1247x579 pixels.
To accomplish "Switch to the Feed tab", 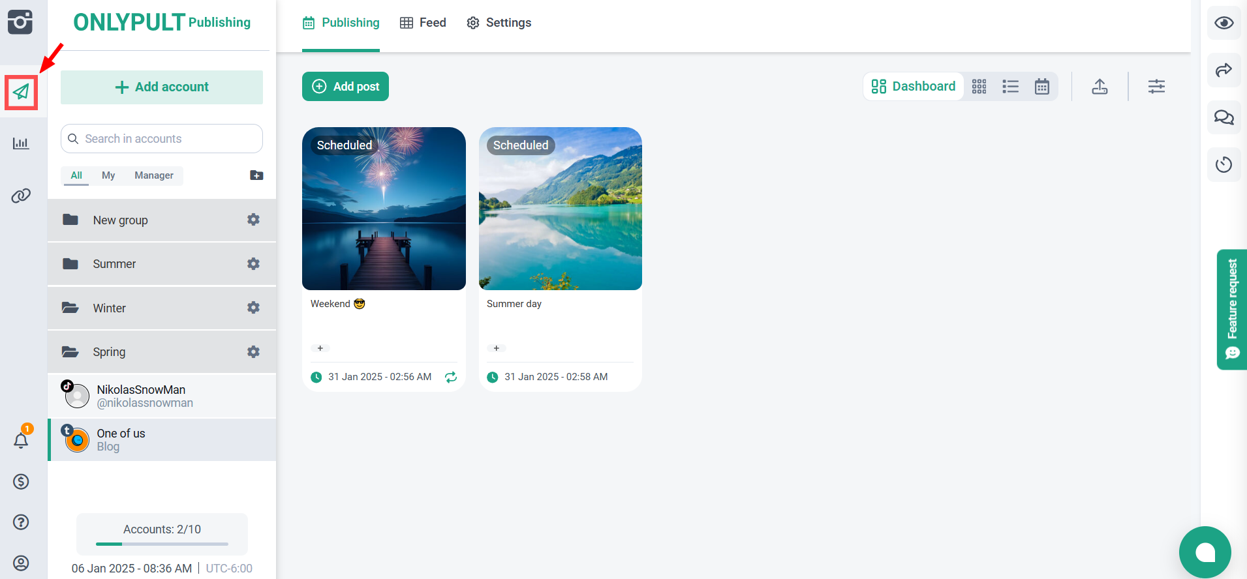I will point(423,23).
